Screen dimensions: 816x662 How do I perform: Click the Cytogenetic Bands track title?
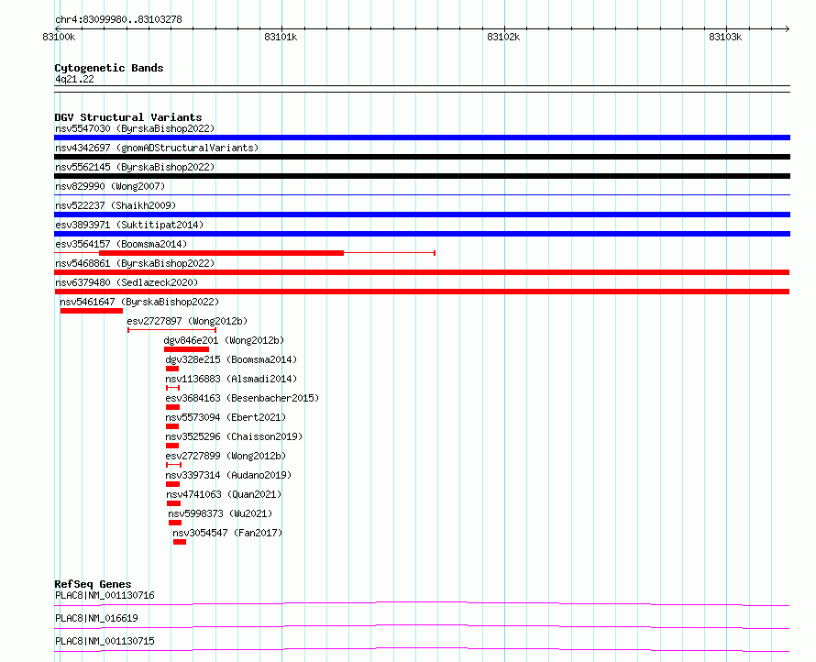pos(109,68)
